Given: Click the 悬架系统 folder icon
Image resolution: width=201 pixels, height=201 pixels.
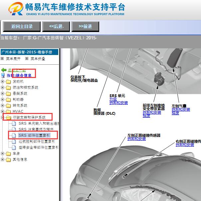Looking at the screenshot, I should click(8, 94).
